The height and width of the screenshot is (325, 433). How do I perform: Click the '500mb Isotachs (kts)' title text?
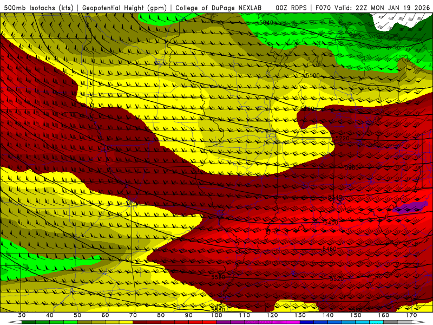[38, 8]
